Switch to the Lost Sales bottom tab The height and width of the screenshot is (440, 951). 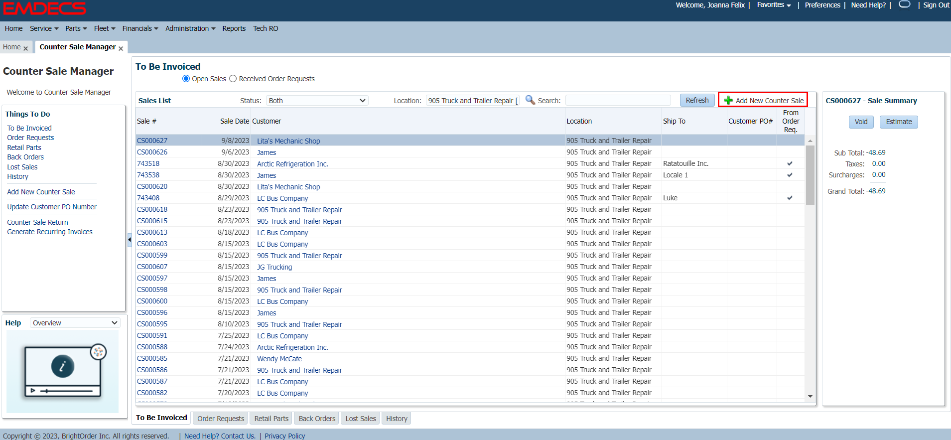tap(361, 419)
